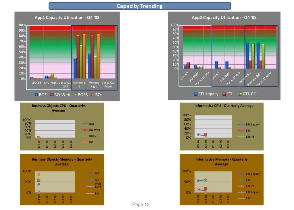The width and height of the screenshot is (294, 210).
Task: Click ETL-PE legend entry in Informatica Memory chart
Action: (x=246, y=186)
